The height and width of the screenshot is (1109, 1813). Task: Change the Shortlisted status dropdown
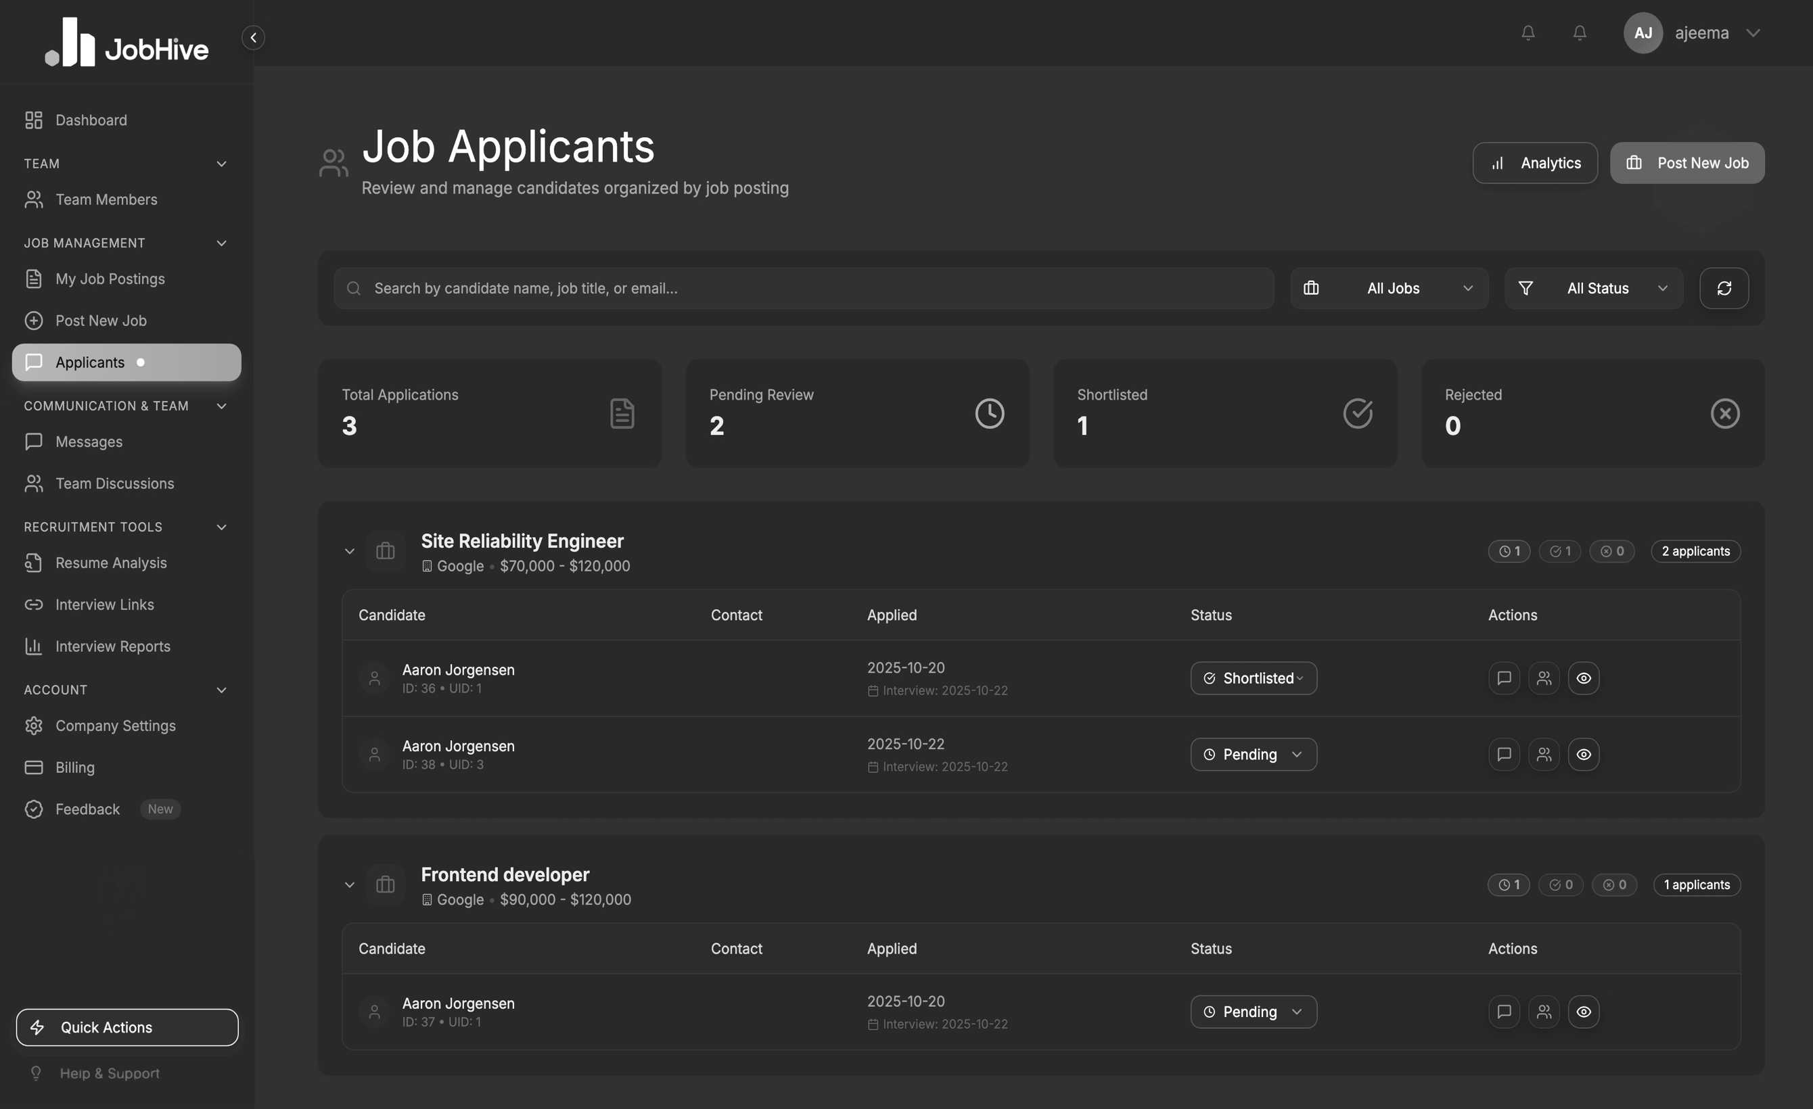pyautogui.click(x=1253, y=678)
